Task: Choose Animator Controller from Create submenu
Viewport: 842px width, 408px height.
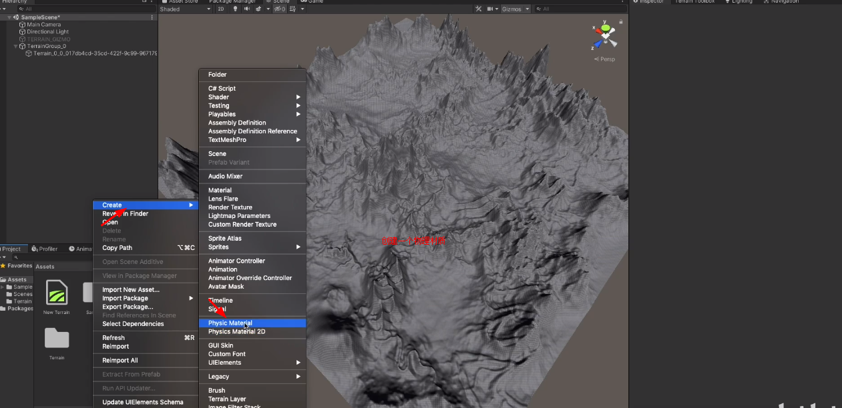Action: [252, 261]
